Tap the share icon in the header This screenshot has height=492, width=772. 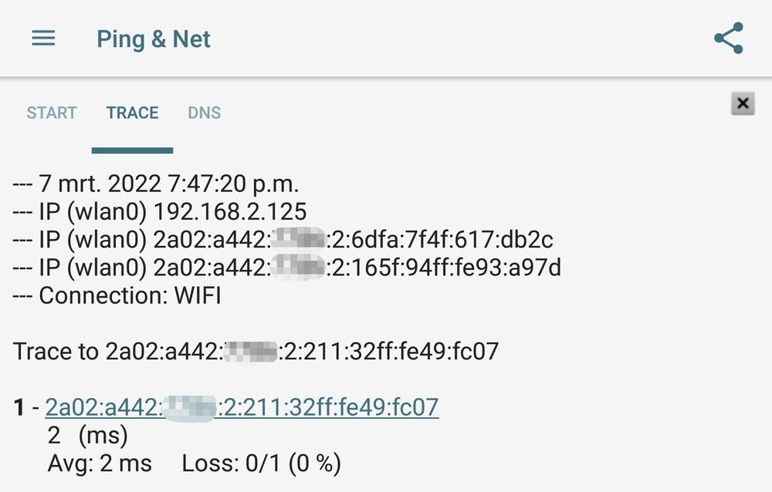point(729,38)
